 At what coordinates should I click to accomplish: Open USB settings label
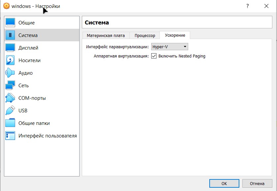coord(23,110)
